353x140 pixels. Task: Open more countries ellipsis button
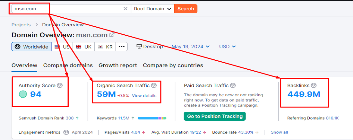tap(122, 47)
